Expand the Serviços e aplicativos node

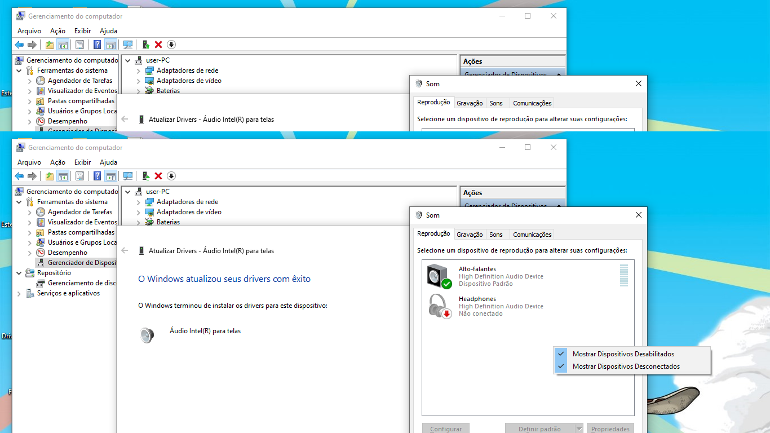click(19, 293)
